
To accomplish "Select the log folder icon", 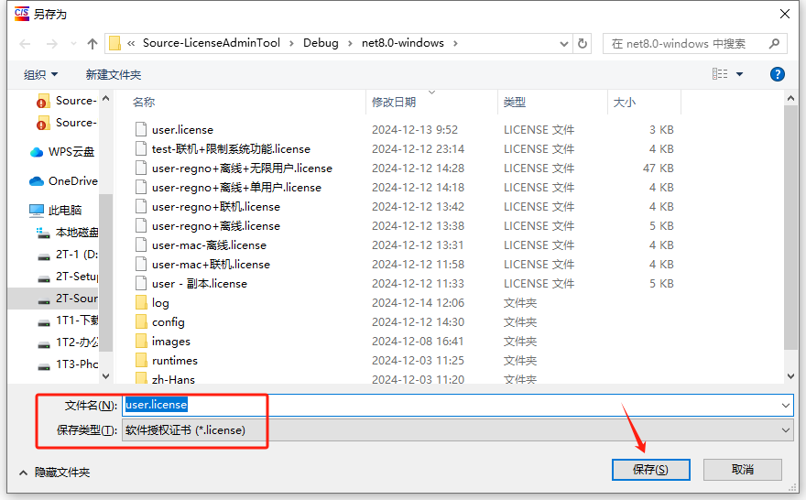I will coord(141,303).
